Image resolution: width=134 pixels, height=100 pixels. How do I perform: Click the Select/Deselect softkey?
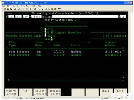(x=40, y=92)
